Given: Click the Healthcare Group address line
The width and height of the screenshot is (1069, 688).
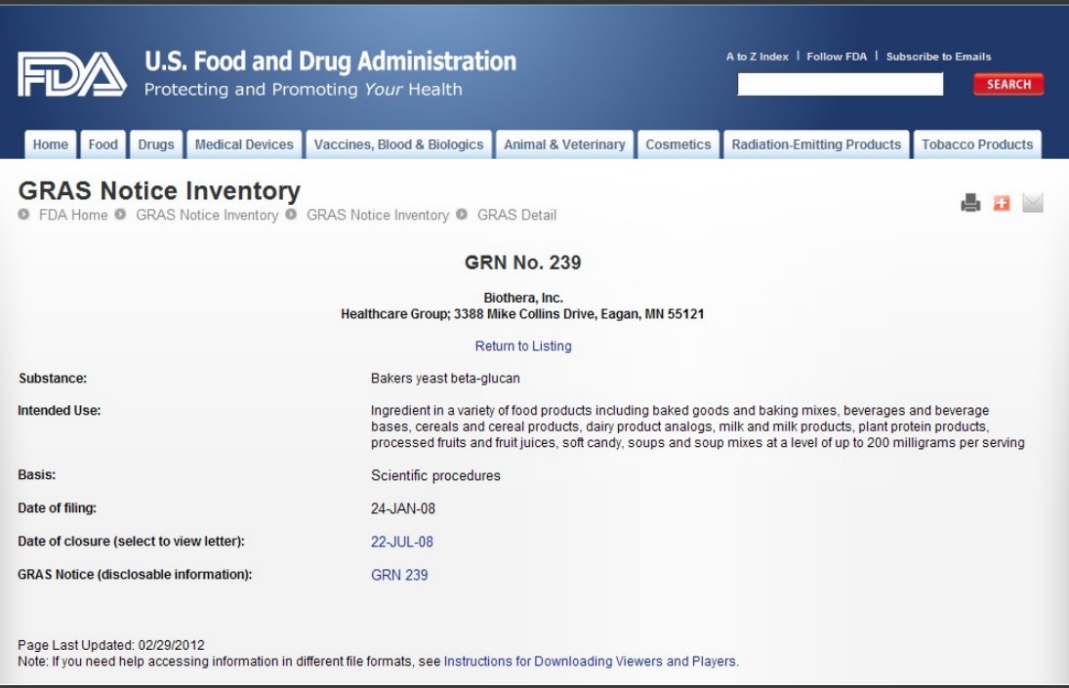Looking at the screenshot, I should coord(522,314).
